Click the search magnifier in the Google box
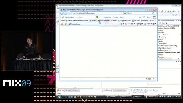 click(153, 13)
